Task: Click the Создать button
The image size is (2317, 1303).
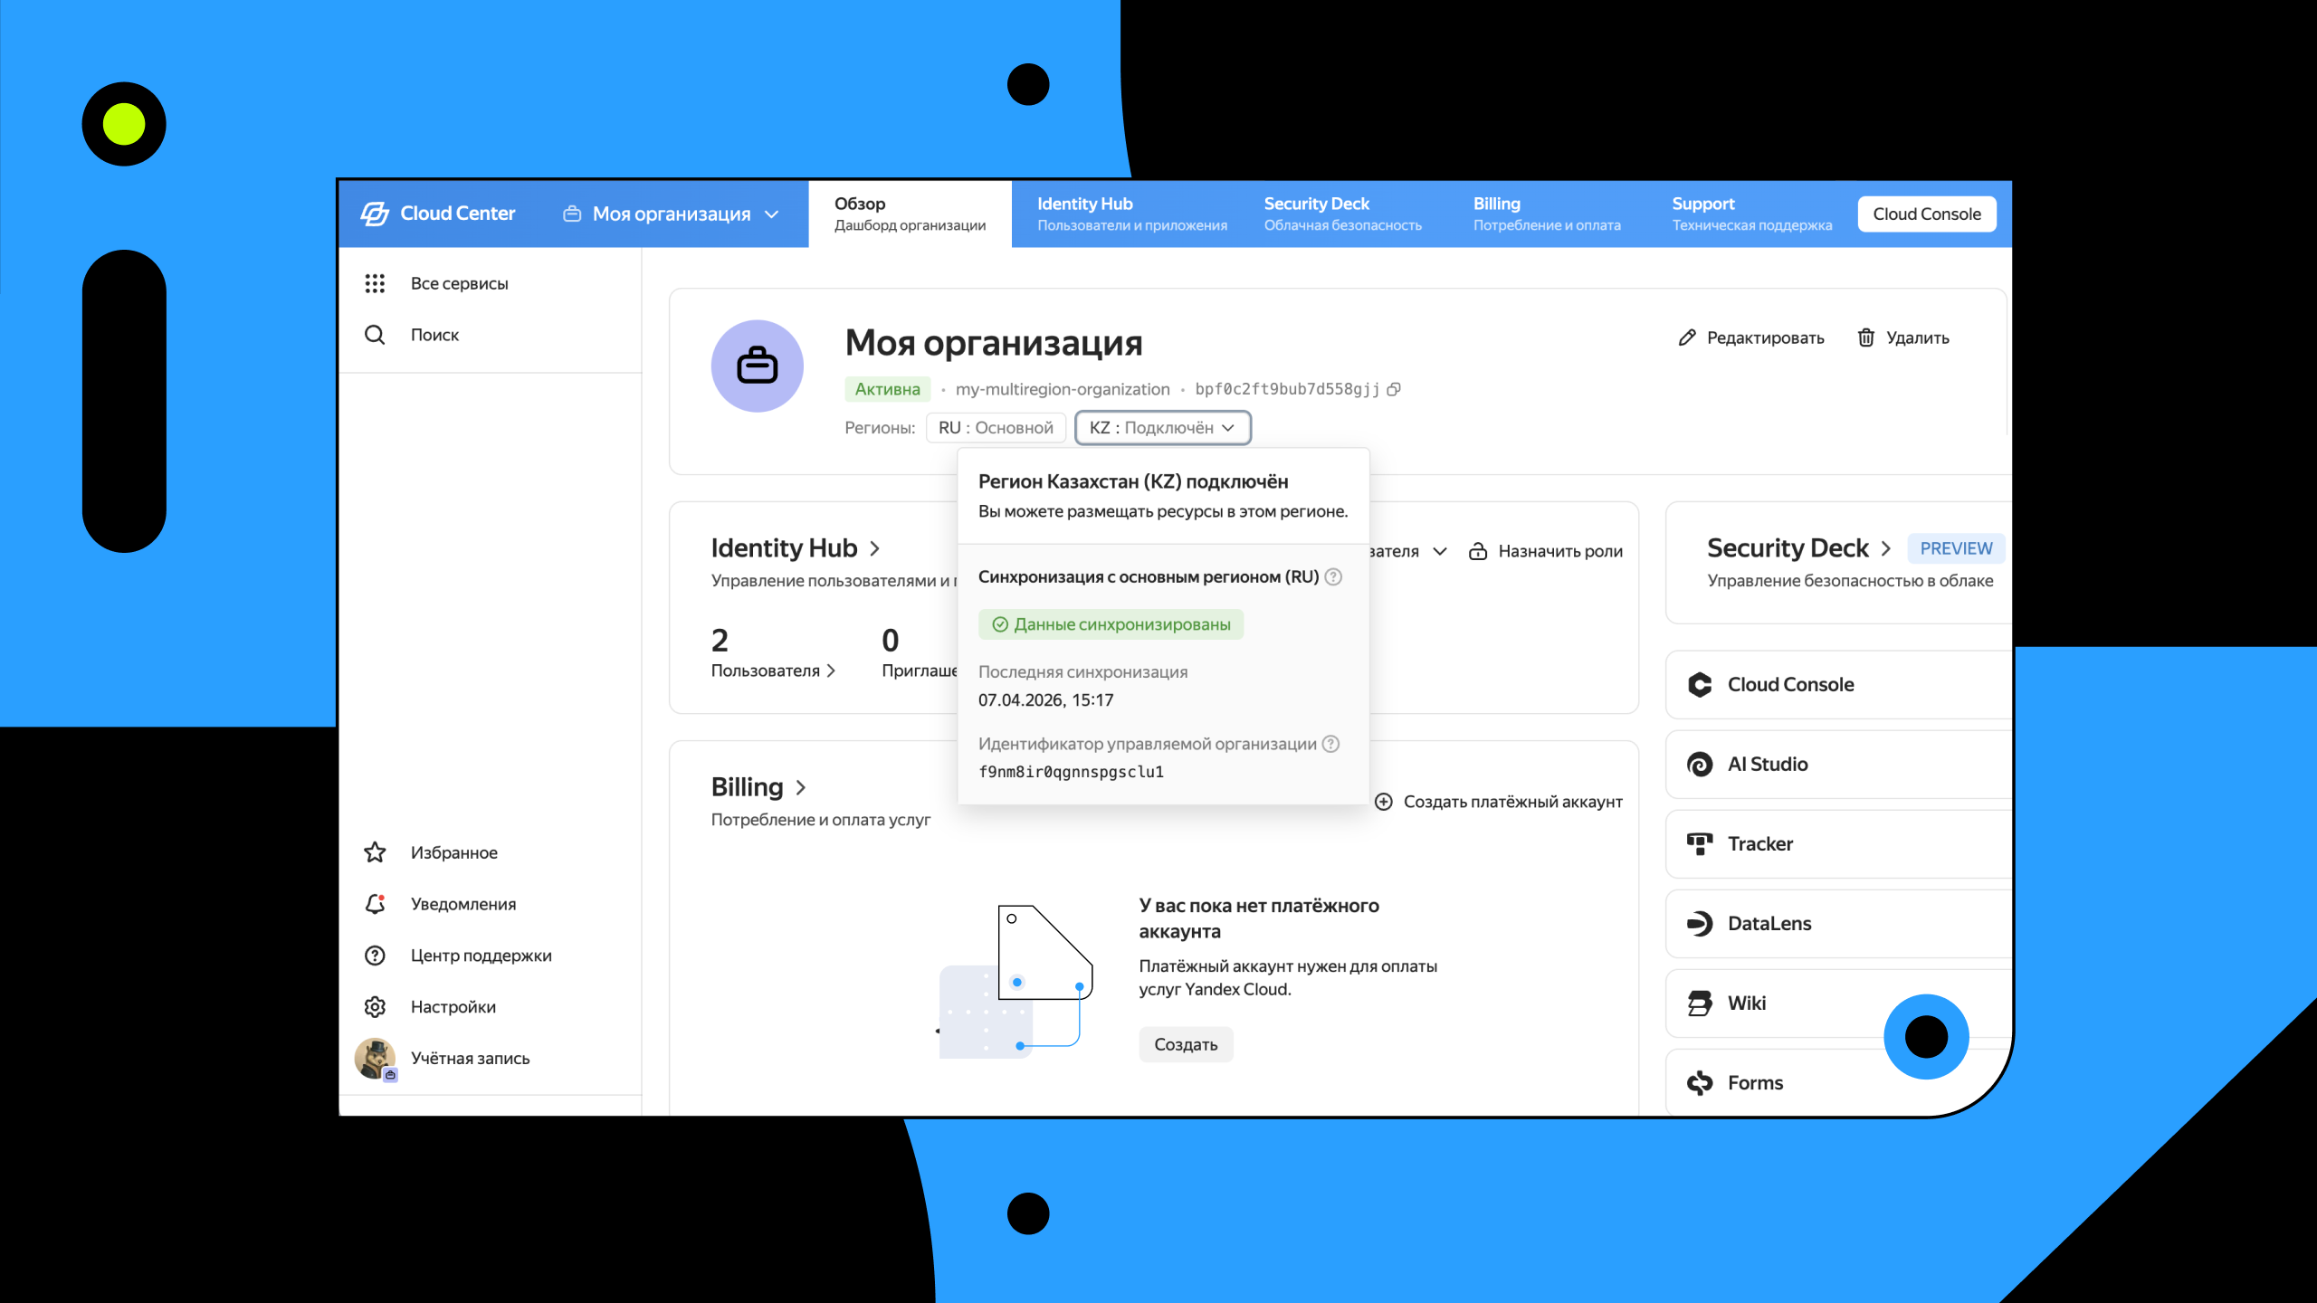Action: pos(1186,1045)
